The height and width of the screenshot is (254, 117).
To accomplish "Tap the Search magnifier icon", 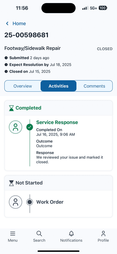I will [39, 234].
